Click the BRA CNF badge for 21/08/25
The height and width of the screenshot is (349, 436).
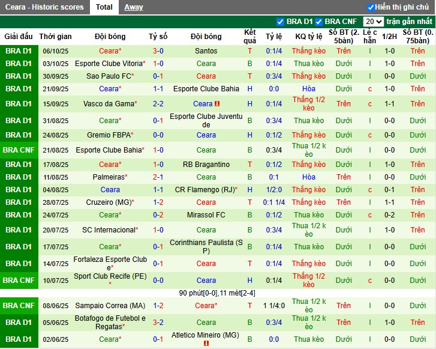click(19, 150)
